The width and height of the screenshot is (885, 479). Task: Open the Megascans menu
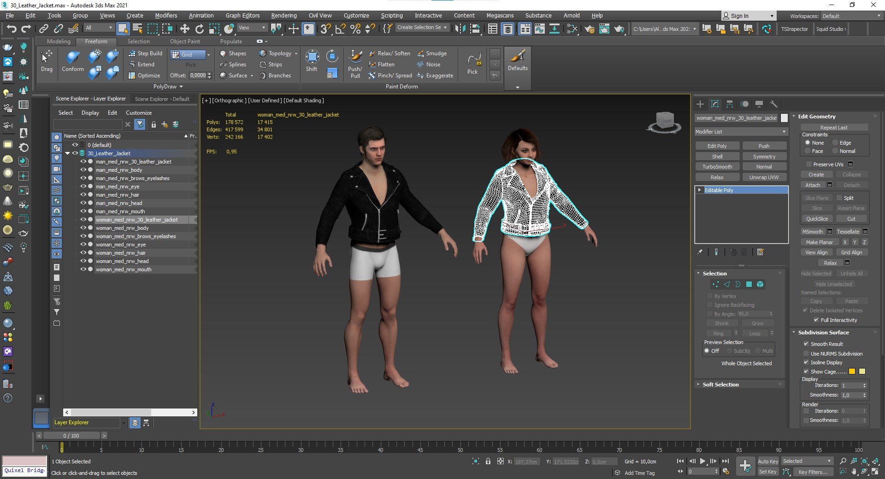[500, 16]
